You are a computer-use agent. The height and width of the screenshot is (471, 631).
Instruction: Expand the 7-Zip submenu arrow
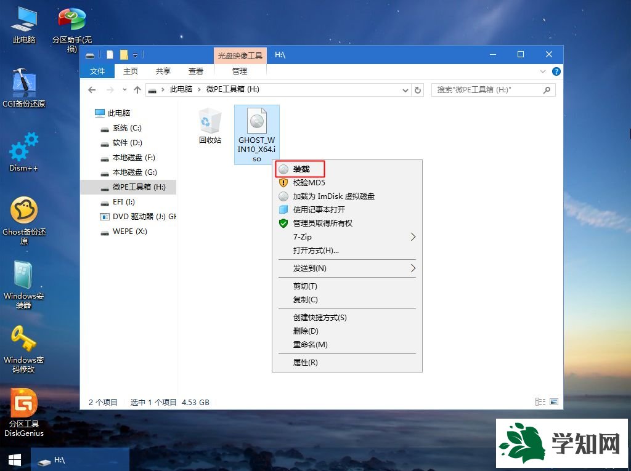point(413,236)
